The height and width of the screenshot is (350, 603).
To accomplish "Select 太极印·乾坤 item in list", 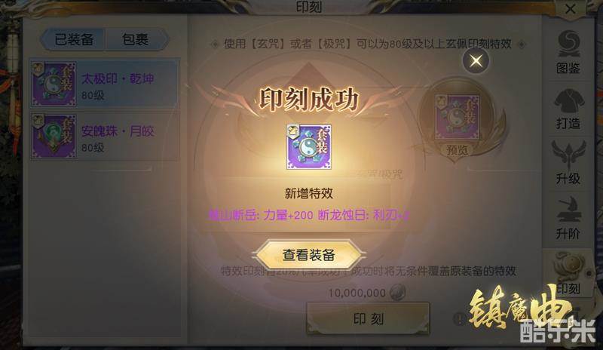I will (105, 84).
